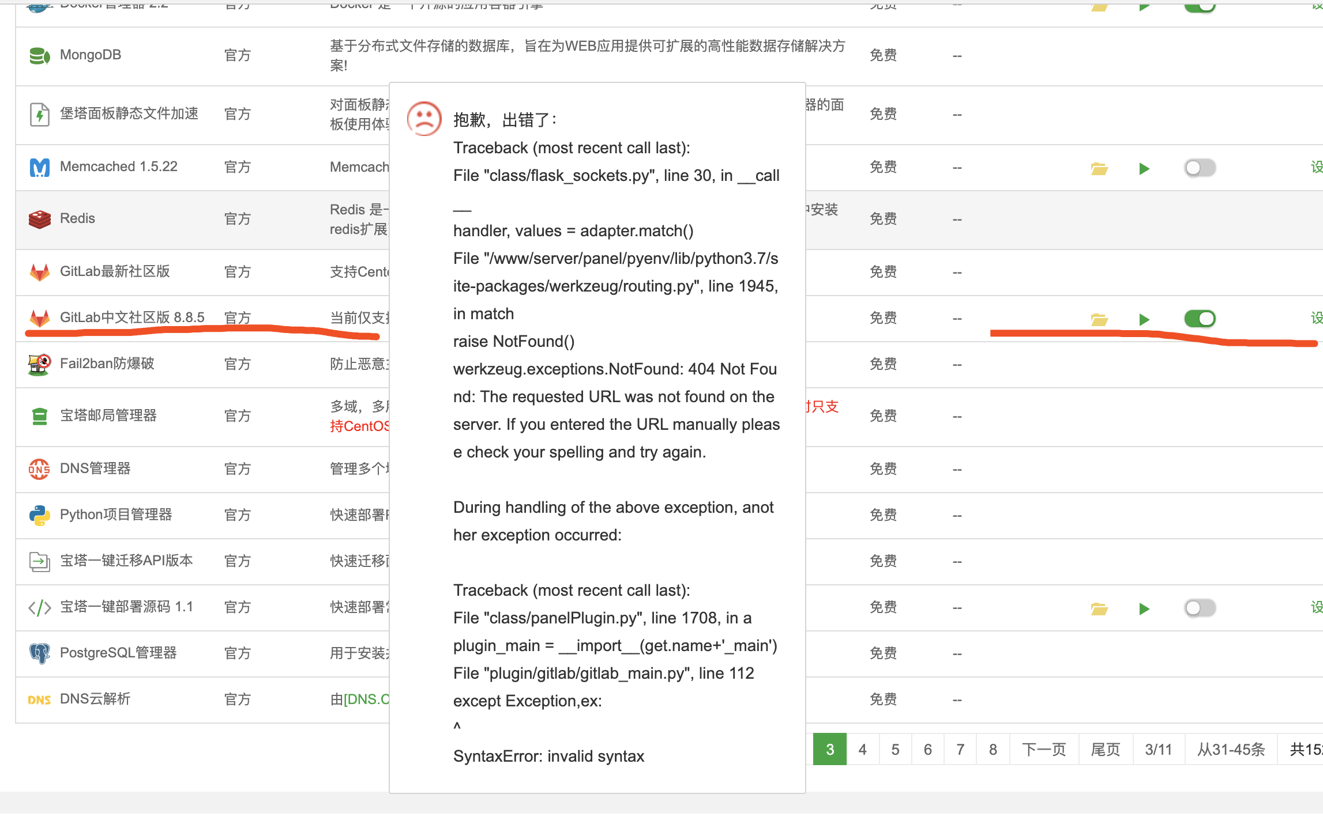The width and height of the screenshot is (1323, 817).
Task: Click the 抱歉，出错了 error heading
Action: (505, 120)
